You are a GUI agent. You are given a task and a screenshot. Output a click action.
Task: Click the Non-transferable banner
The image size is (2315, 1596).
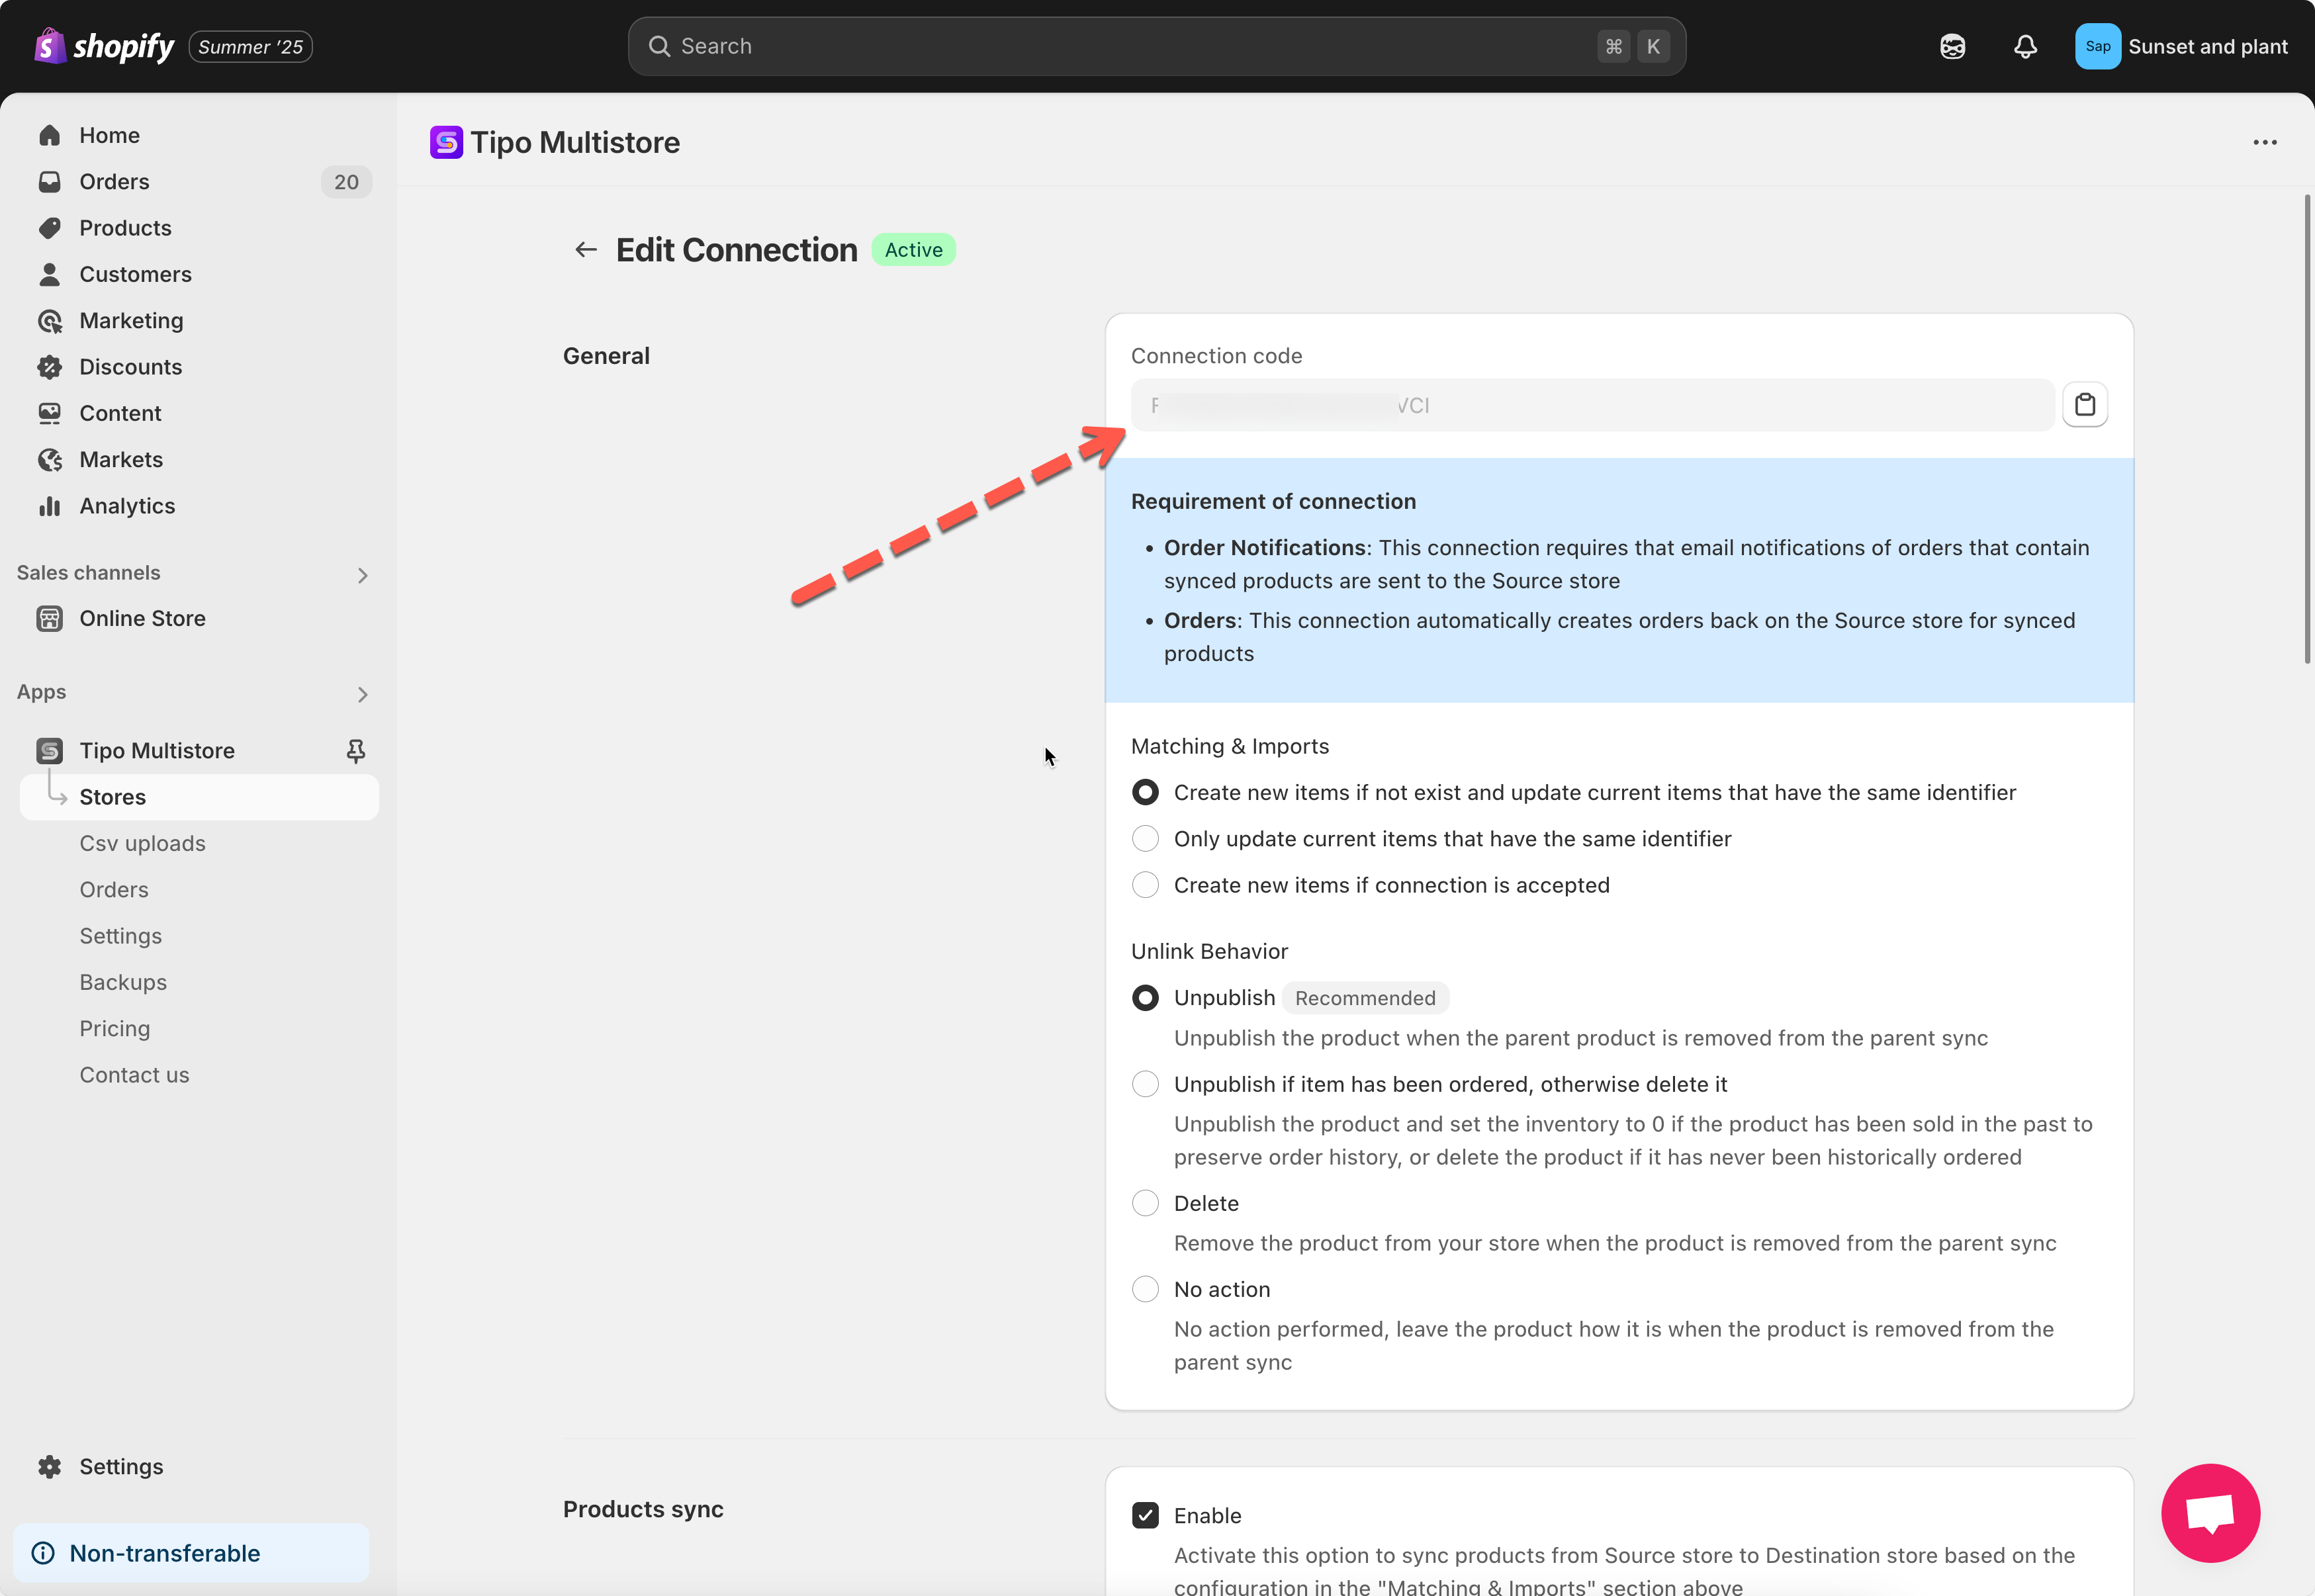(191, 1553)
